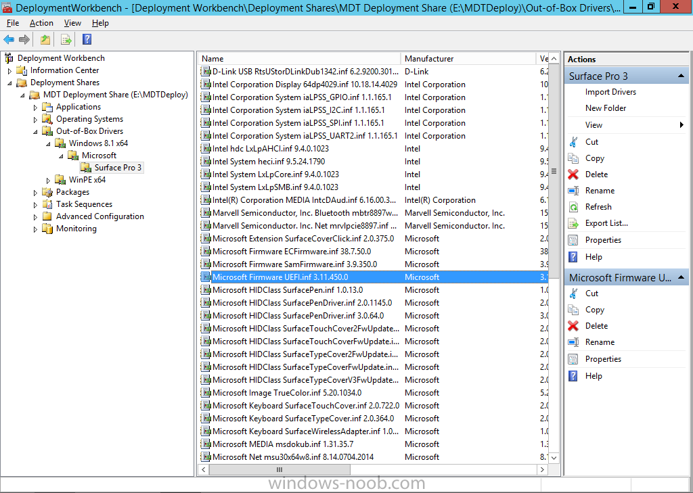The image size is (693, 493).
Task: Expand the Operating Systems tree node
Action: 35,119
